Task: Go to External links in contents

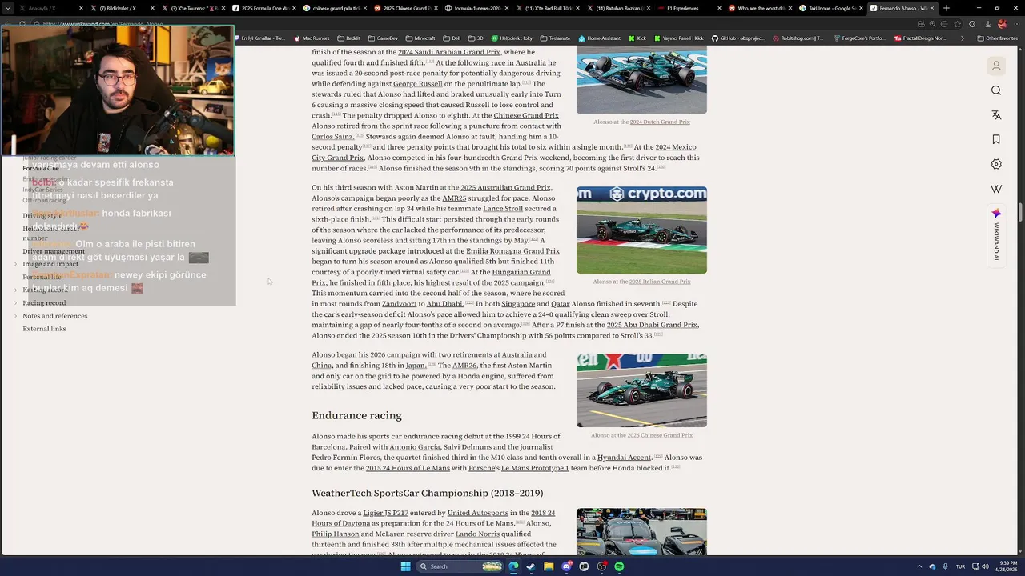Action: point(44,329)
